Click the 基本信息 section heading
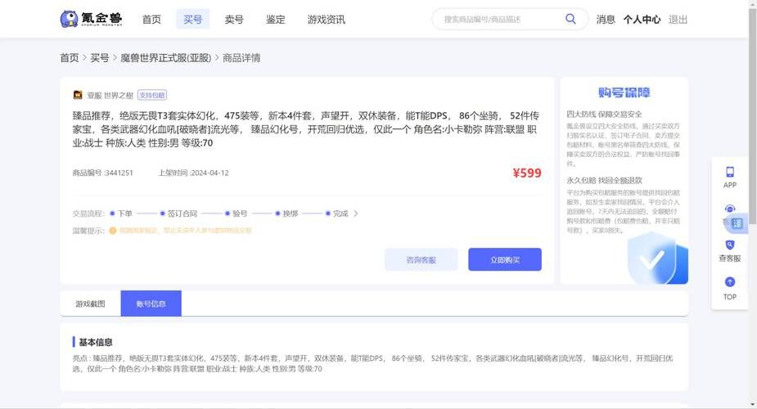This screenshot has height=409, width=757. click(96, 342)
